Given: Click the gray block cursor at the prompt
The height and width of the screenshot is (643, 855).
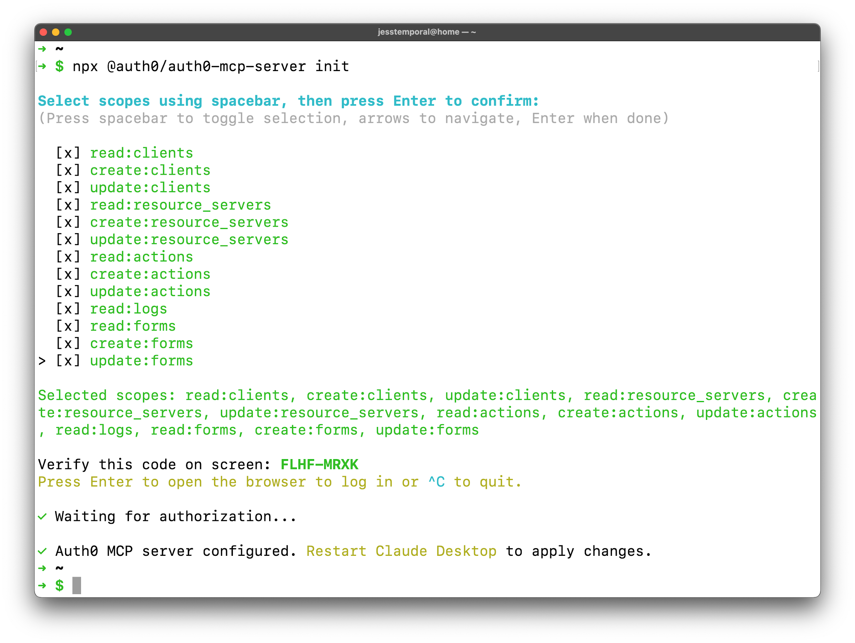Looking at the screenshot, I should point(77,586).
